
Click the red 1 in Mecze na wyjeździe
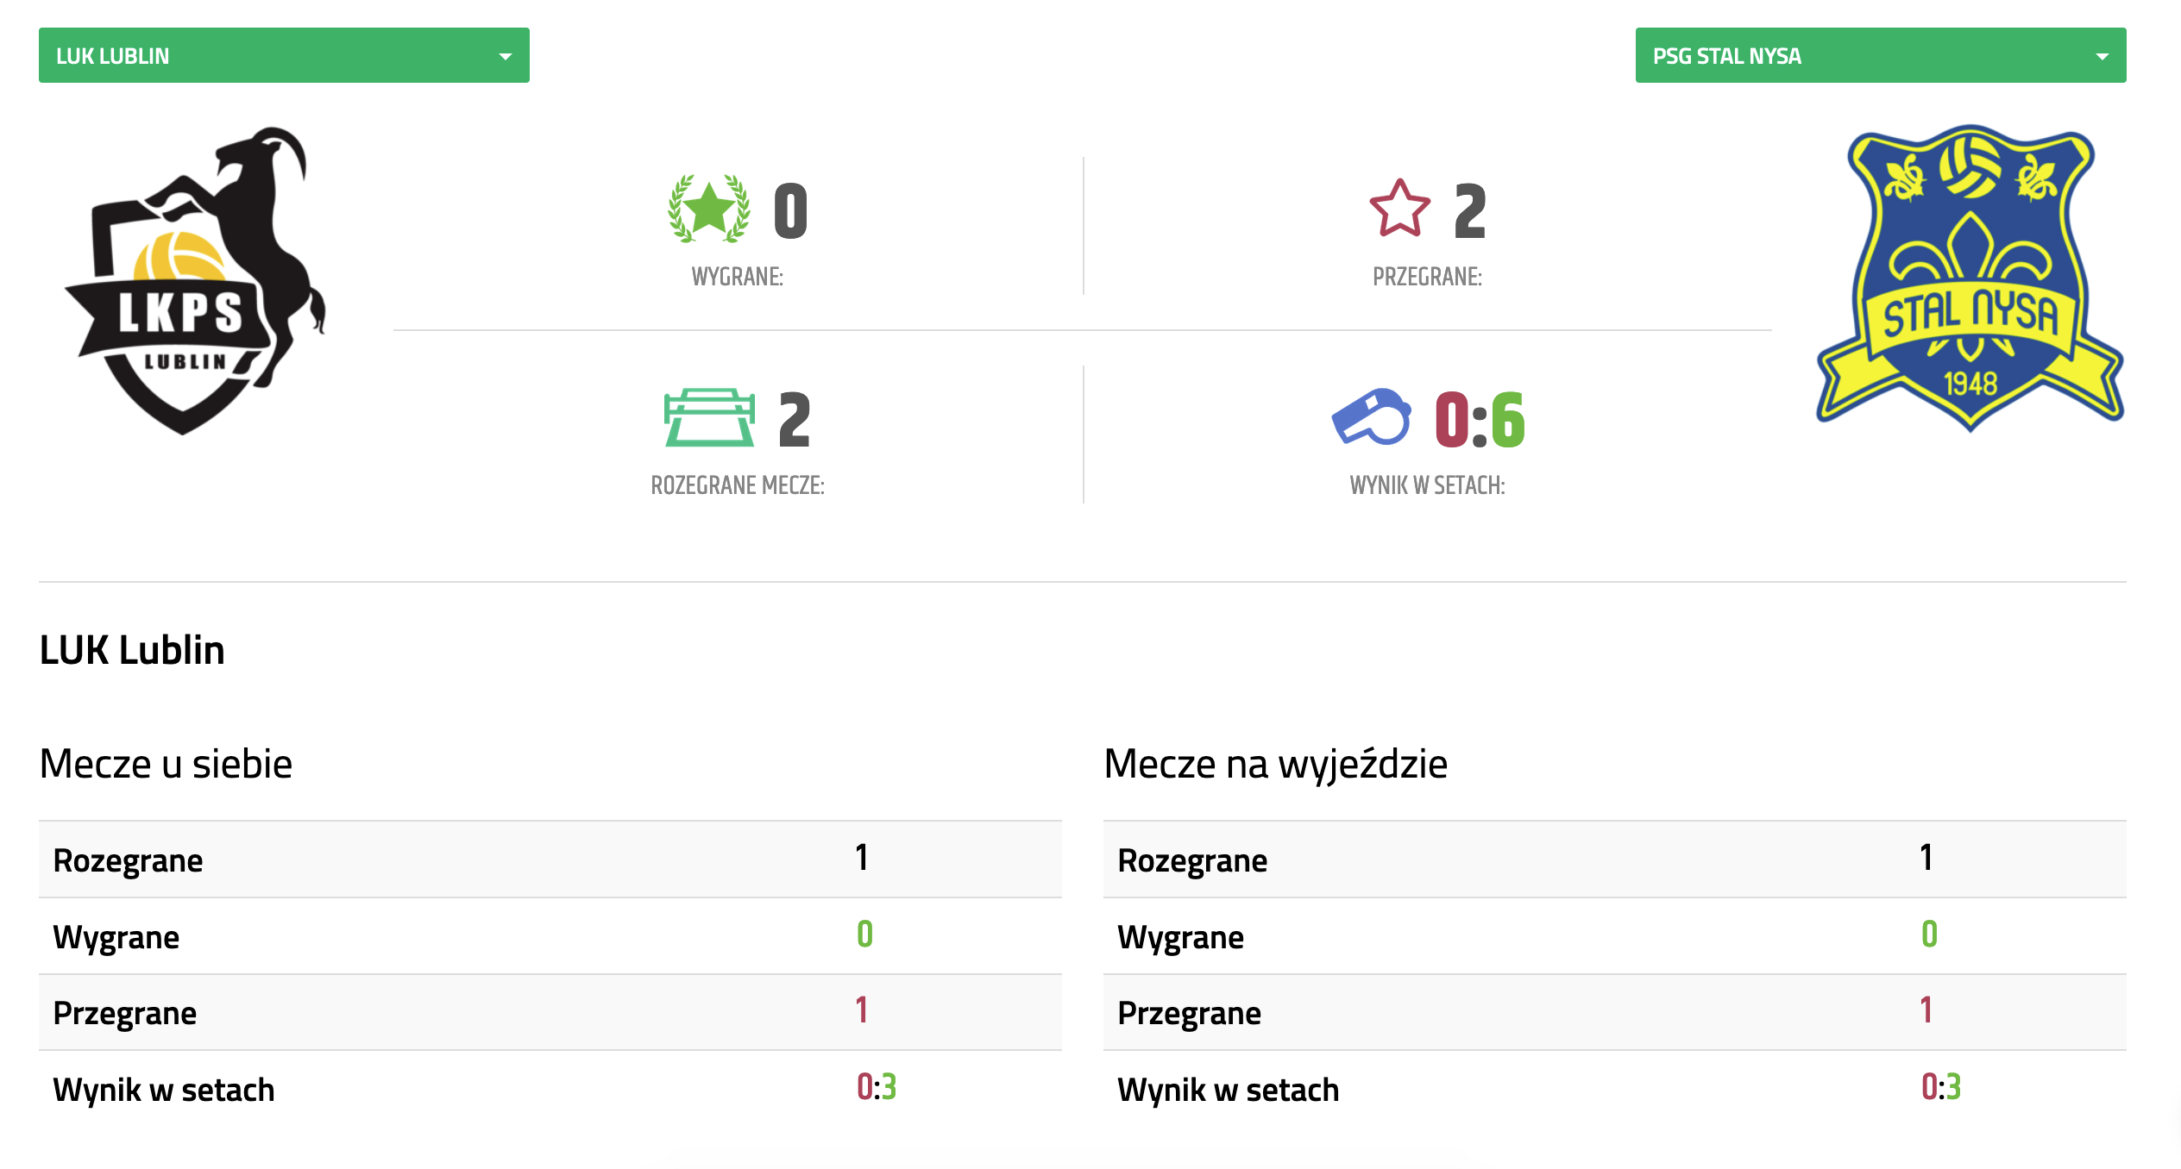[1926, 1010]
